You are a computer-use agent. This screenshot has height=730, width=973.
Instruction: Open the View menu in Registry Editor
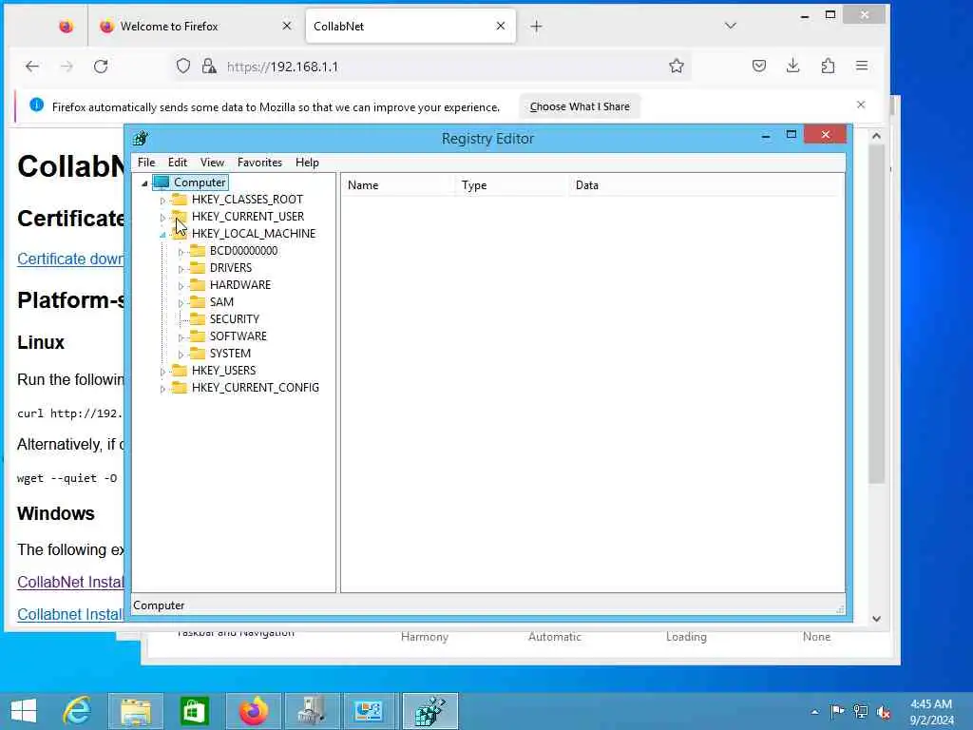[x=212, y=163]
